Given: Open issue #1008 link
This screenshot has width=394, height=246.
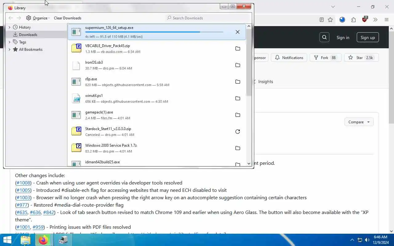Looking at the screenshot, I should (23, 183).
